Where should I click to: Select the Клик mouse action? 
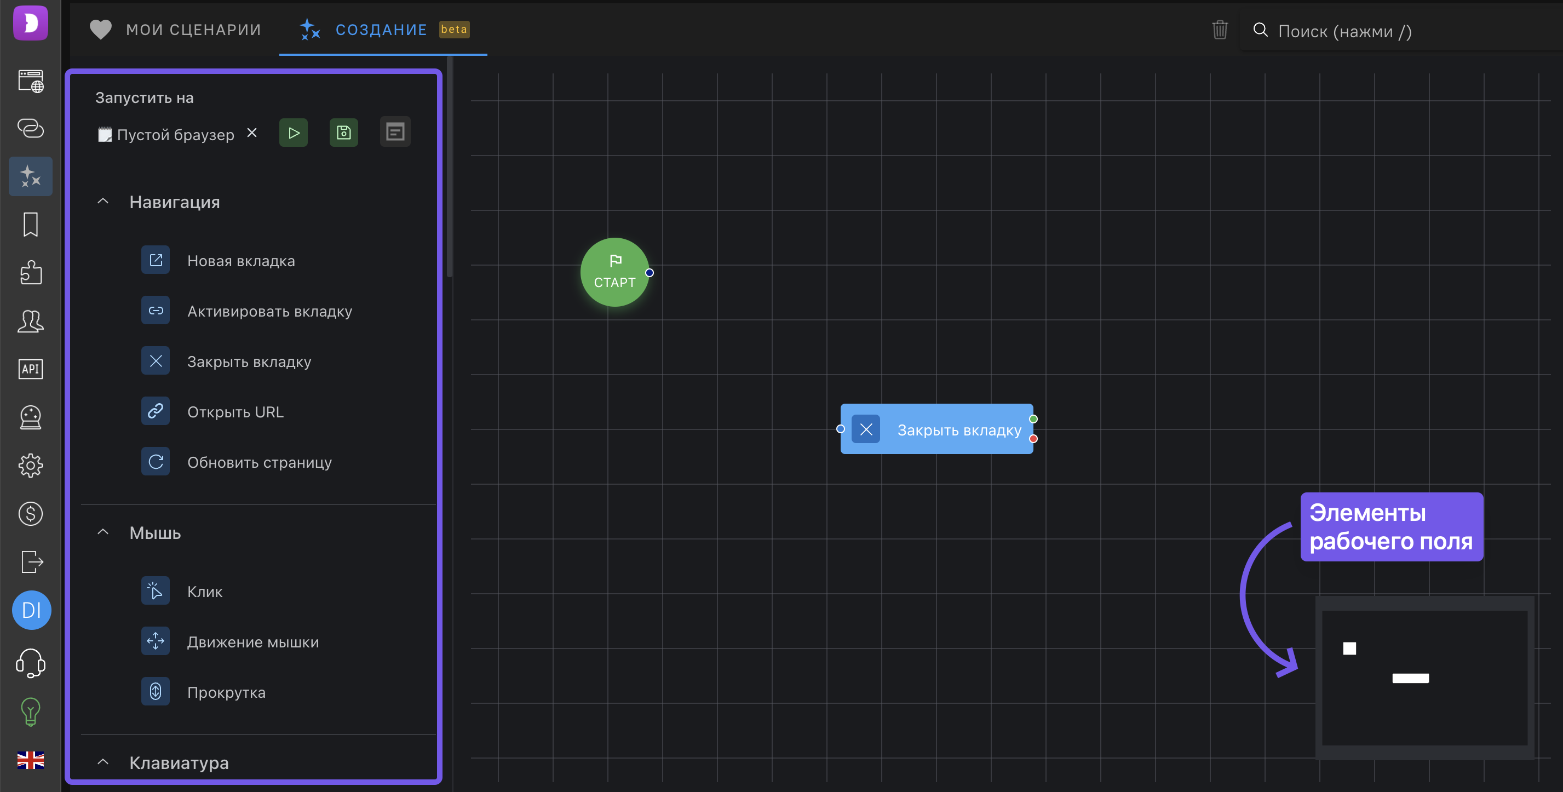[x=204, y=592]
